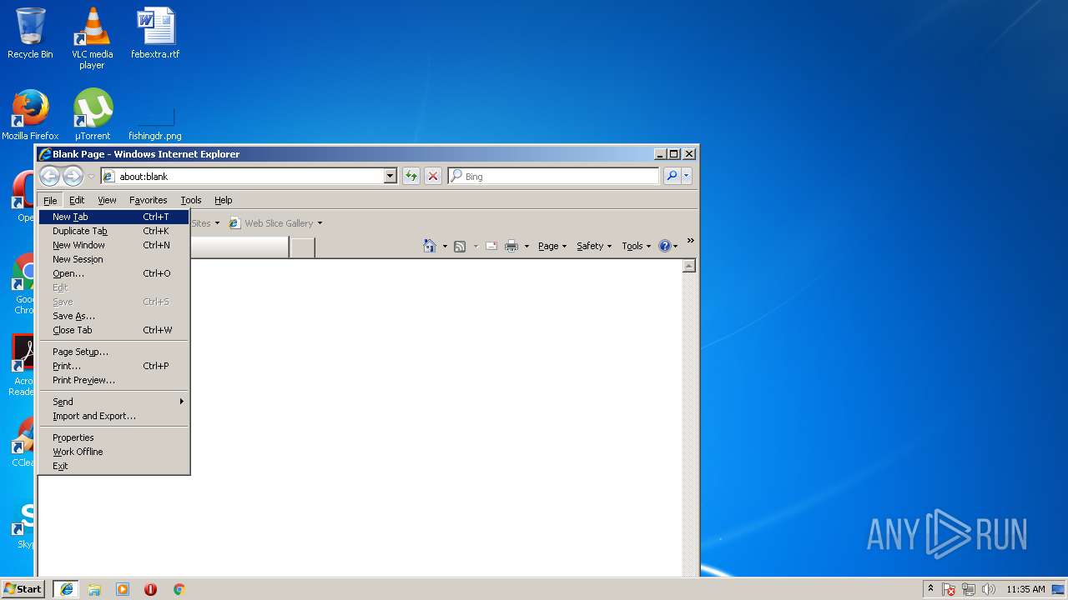Viewport: 1068px width, 600px height.
Task: Open recent pages dropdown arrow
Action: coord(91,177)
